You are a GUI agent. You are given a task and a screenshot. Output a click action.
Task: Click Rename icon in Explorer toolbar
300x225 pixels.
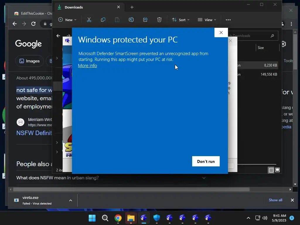[x=131, y=20]
